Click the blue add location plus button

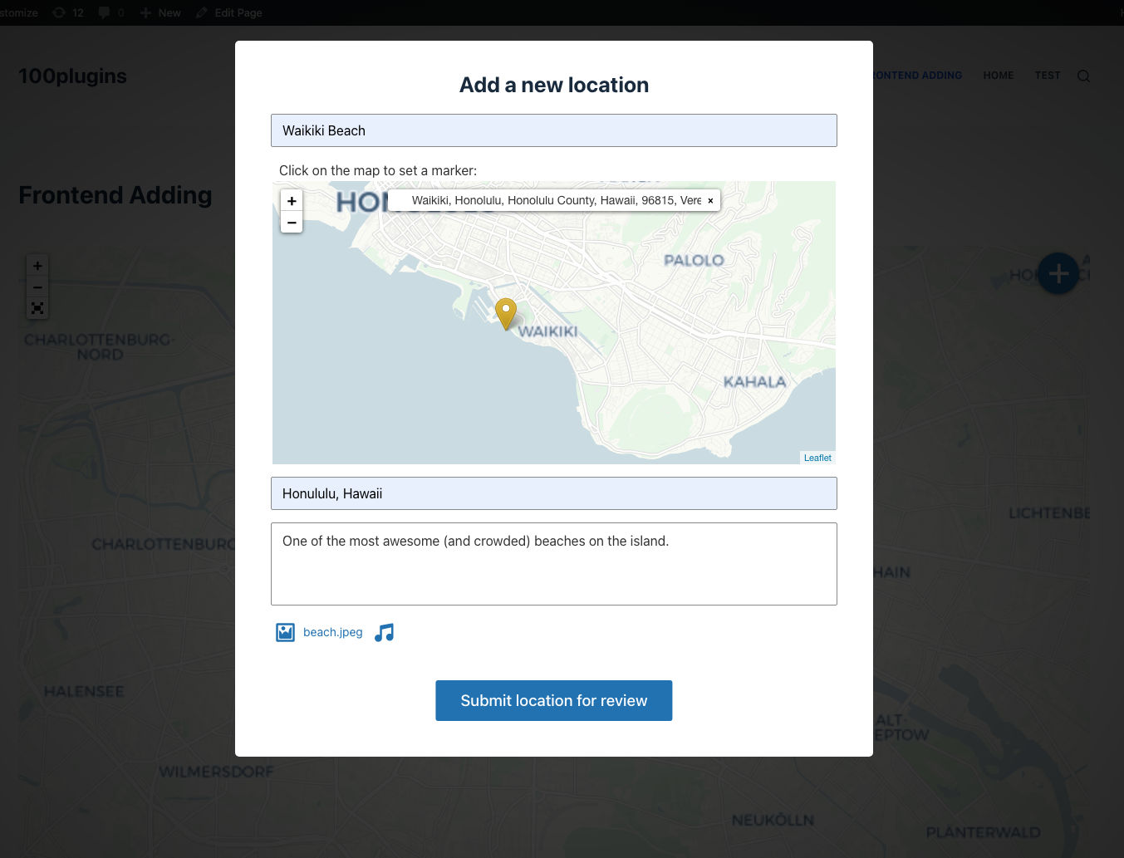[1058, 273]
